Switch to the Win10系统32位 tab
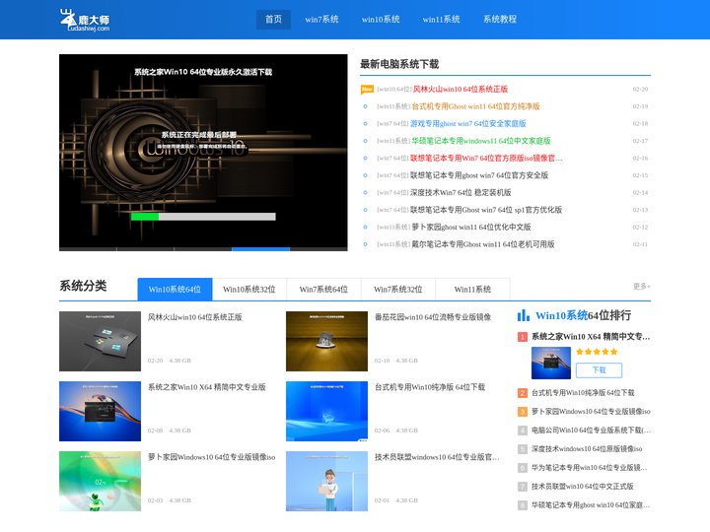710x532 pixels. pos(249,289)
